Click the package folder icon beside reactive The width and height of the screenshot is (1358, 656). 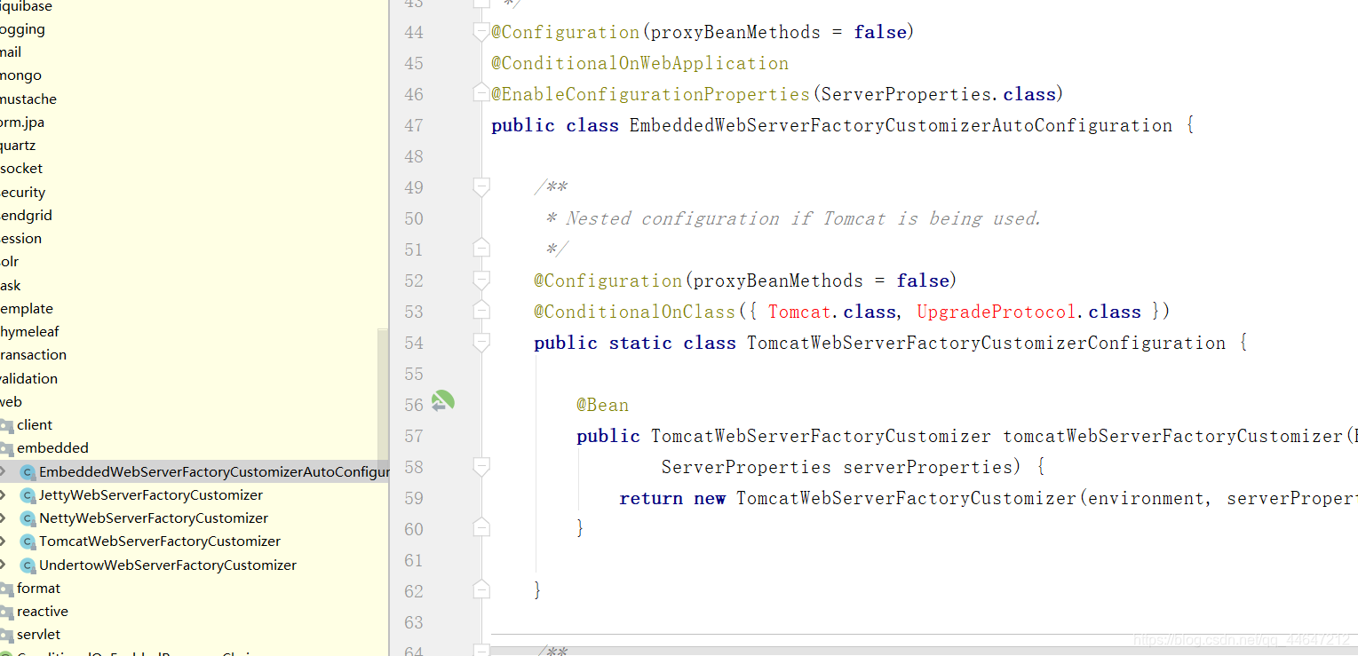coord(6,612)
